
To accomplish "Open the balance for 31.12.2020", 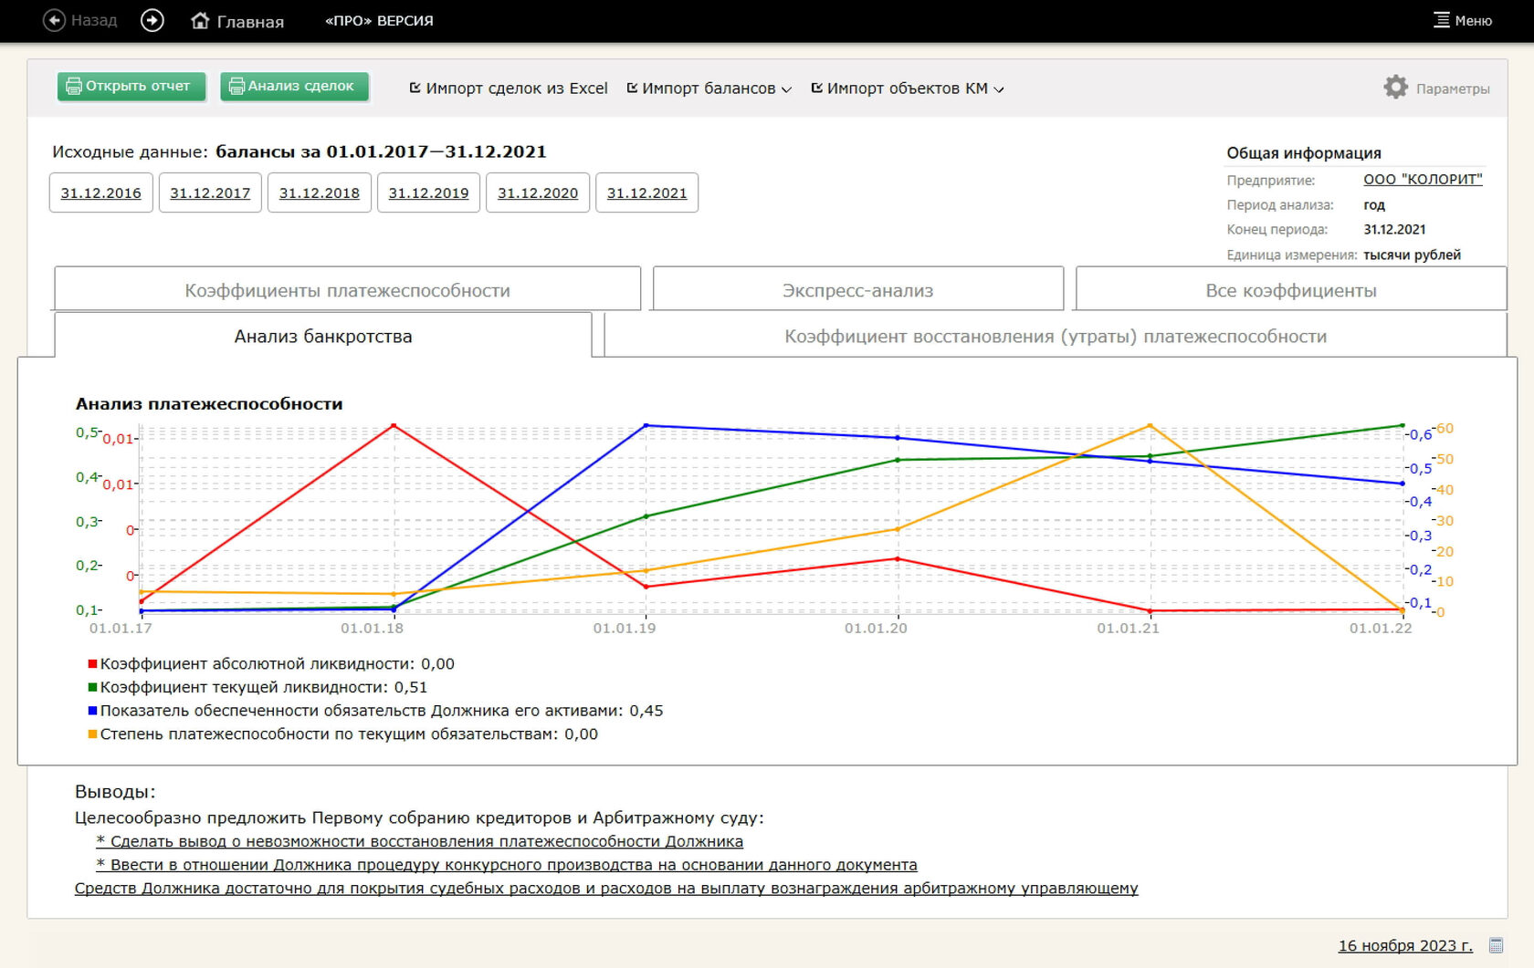I will tap(538, 193).
